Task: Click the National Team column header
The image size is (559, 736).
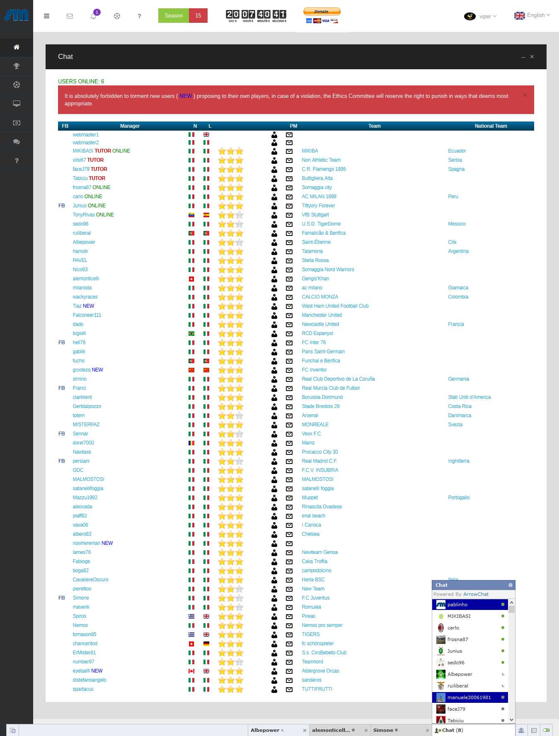Action: (491, 126)
